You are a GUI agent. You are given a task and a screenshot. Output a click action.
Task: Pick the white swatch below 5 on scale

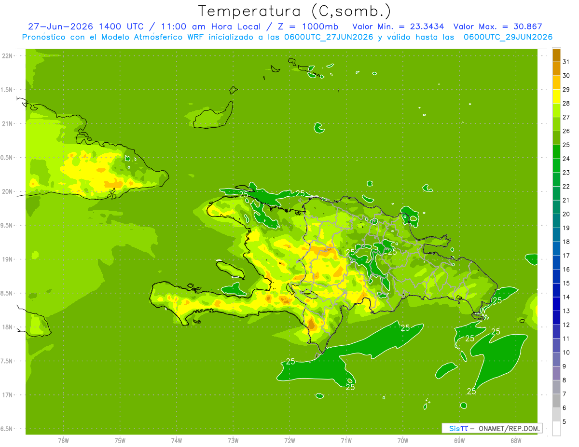coord(556,428)
